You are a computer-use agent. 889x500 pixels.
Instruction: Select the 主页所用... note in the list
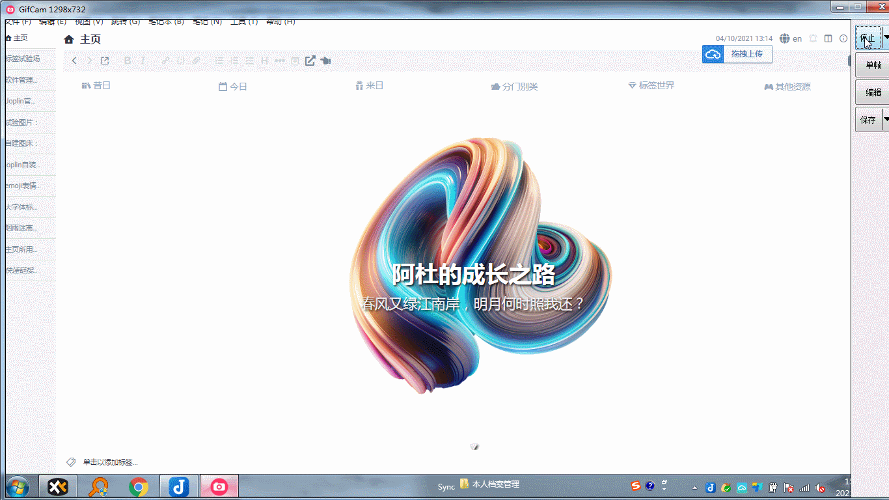click(x=31, y=249)
